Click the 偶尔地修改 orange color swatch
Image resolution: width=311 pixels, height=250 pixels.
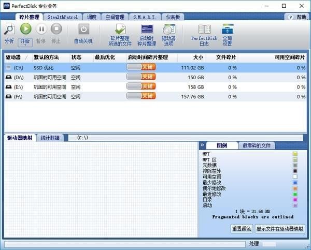point(295,188)
